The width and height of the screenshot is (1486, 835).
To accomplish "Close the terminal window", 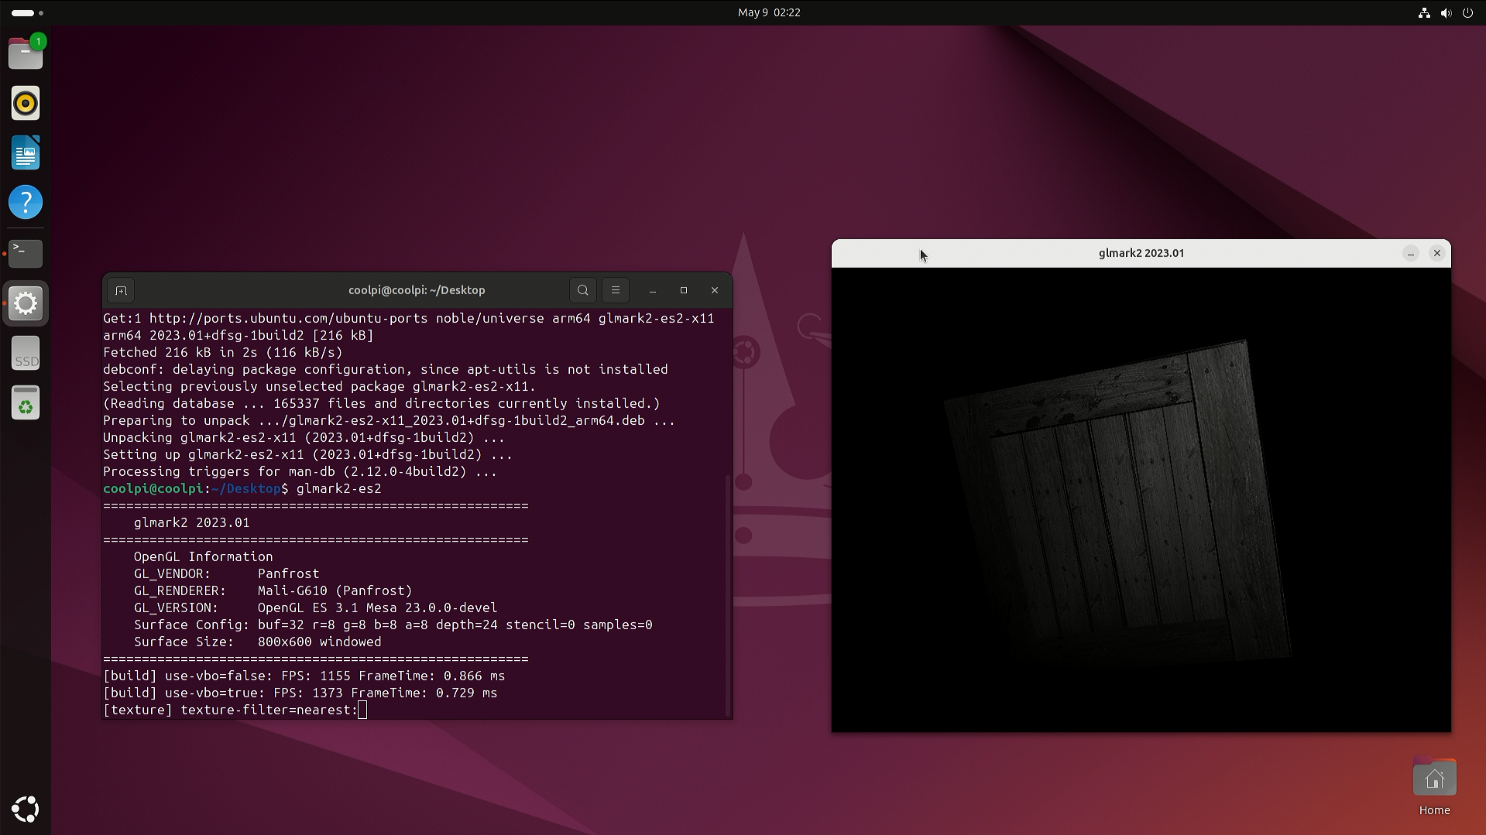I will [715, 290].
